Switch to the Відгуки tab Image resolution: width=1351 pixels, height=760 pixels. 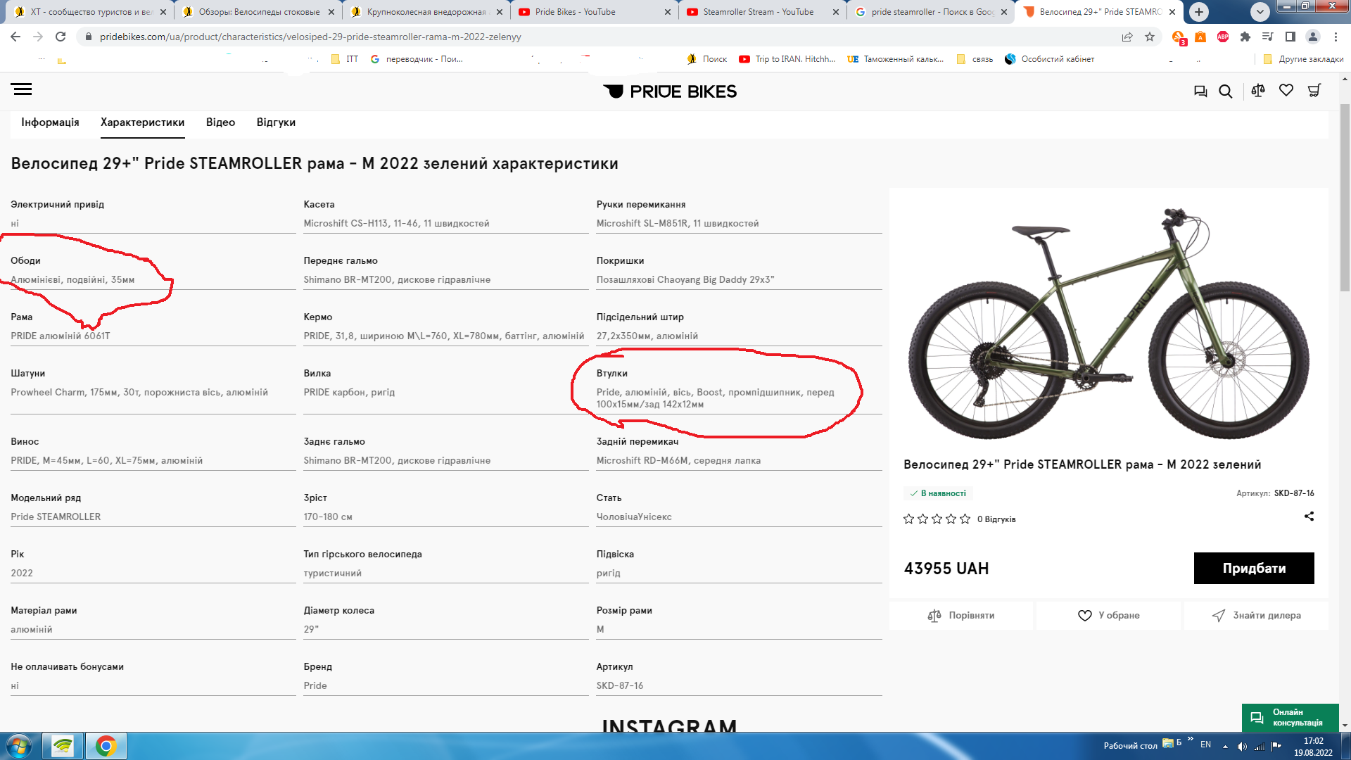(276, 122)
